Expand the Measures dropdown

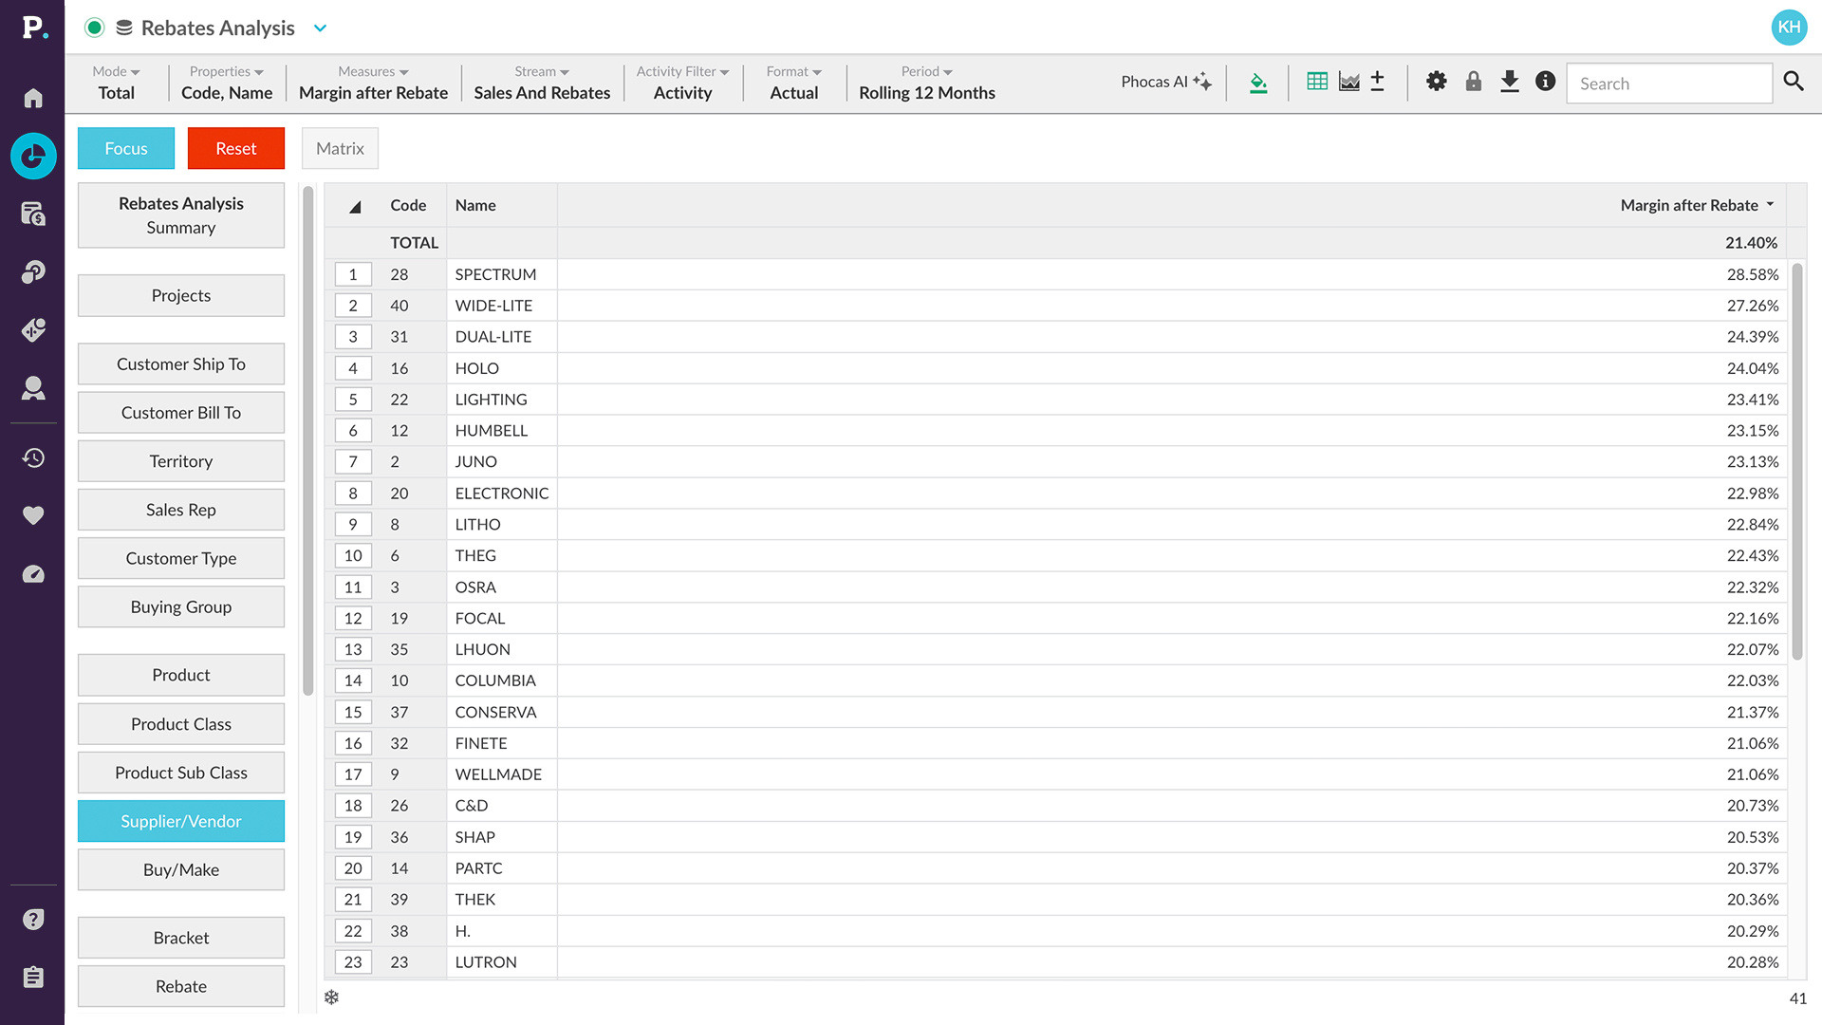(x=373, y=83)
